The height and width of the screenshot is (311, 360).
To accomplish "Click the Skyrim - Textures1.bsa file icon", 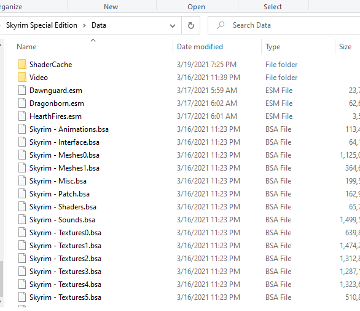I will click(x=22, y=245).
